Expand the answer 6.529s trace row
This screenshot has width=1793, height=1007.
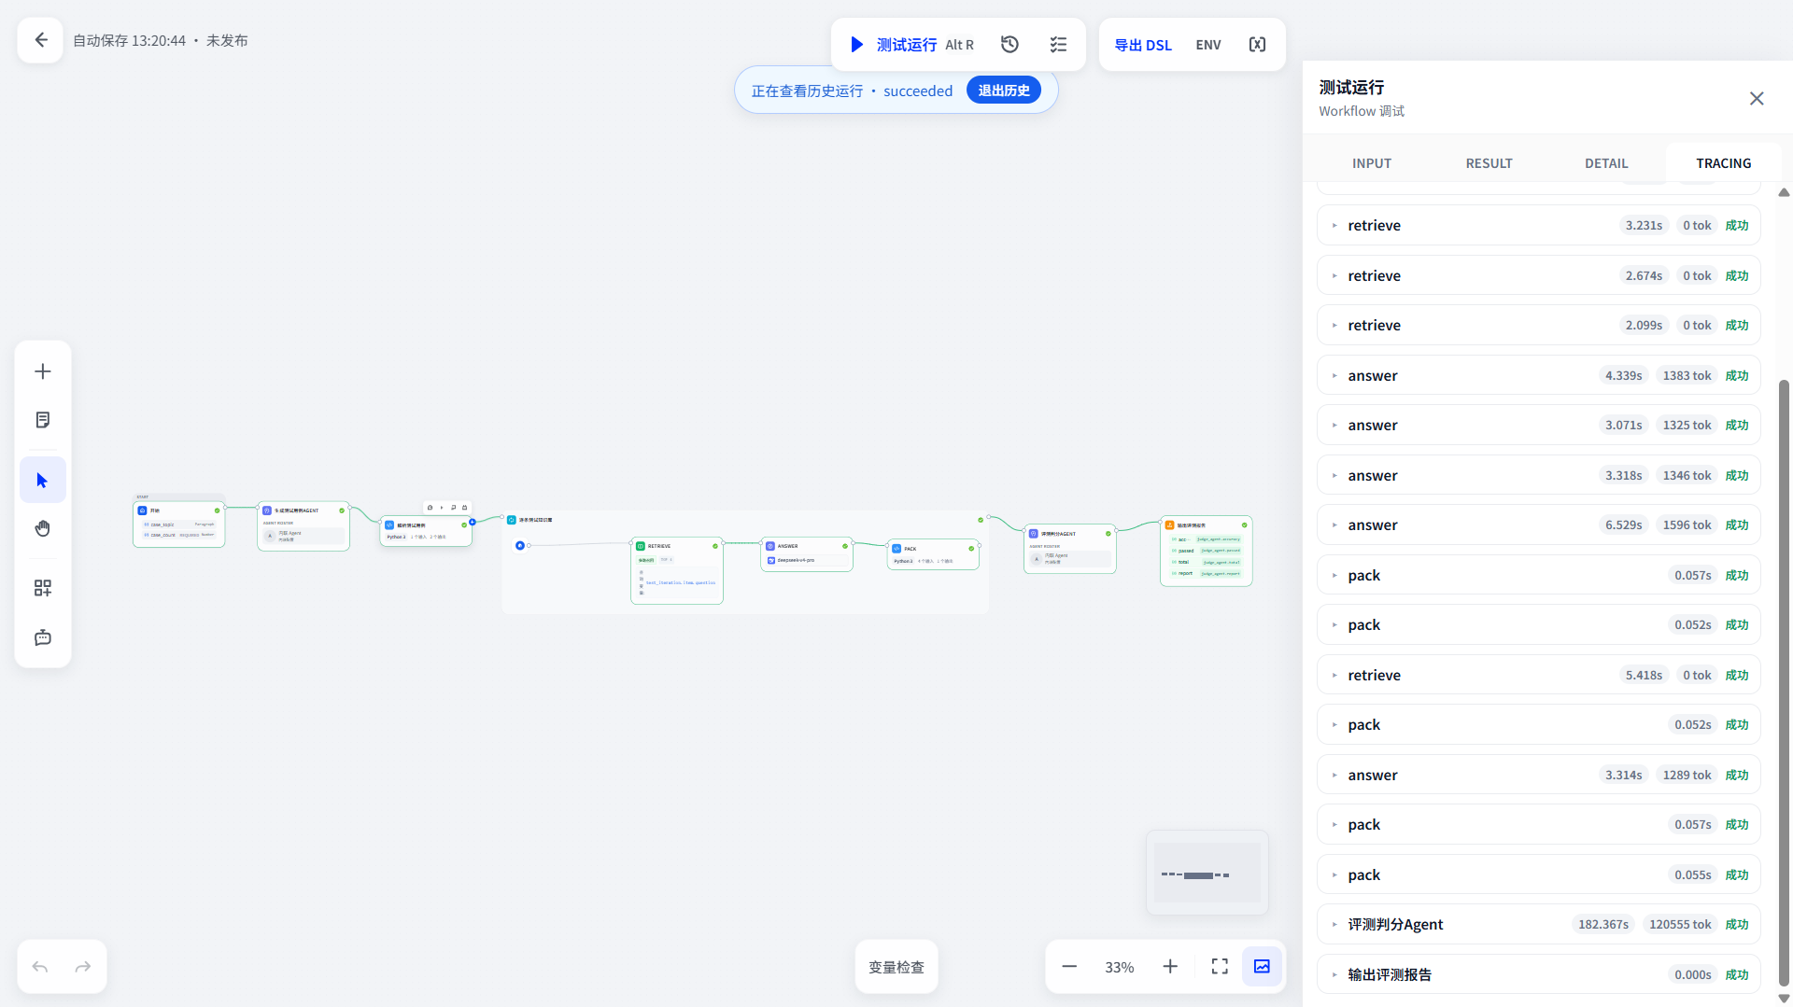1539,524
